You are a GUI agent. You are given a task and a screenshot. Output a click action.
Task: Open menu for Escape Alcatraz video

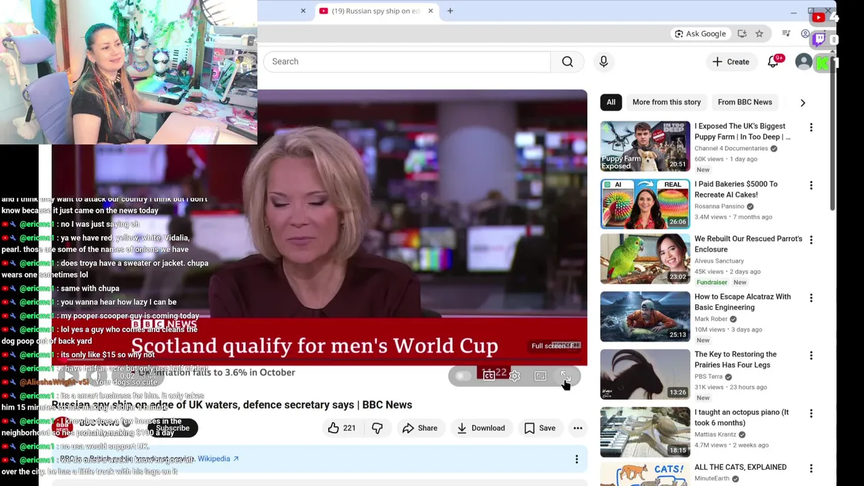811,298
